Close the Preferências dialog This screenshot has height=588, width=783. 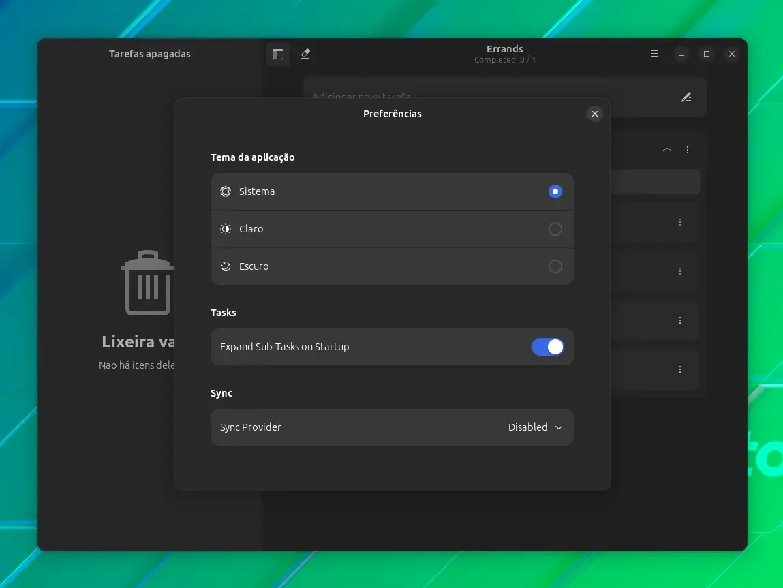595,114
